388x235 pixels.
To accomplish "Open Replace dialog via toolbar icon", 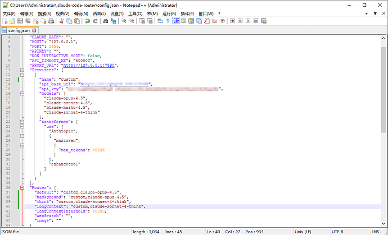I will pyautogui.click(x=114, y=21).
